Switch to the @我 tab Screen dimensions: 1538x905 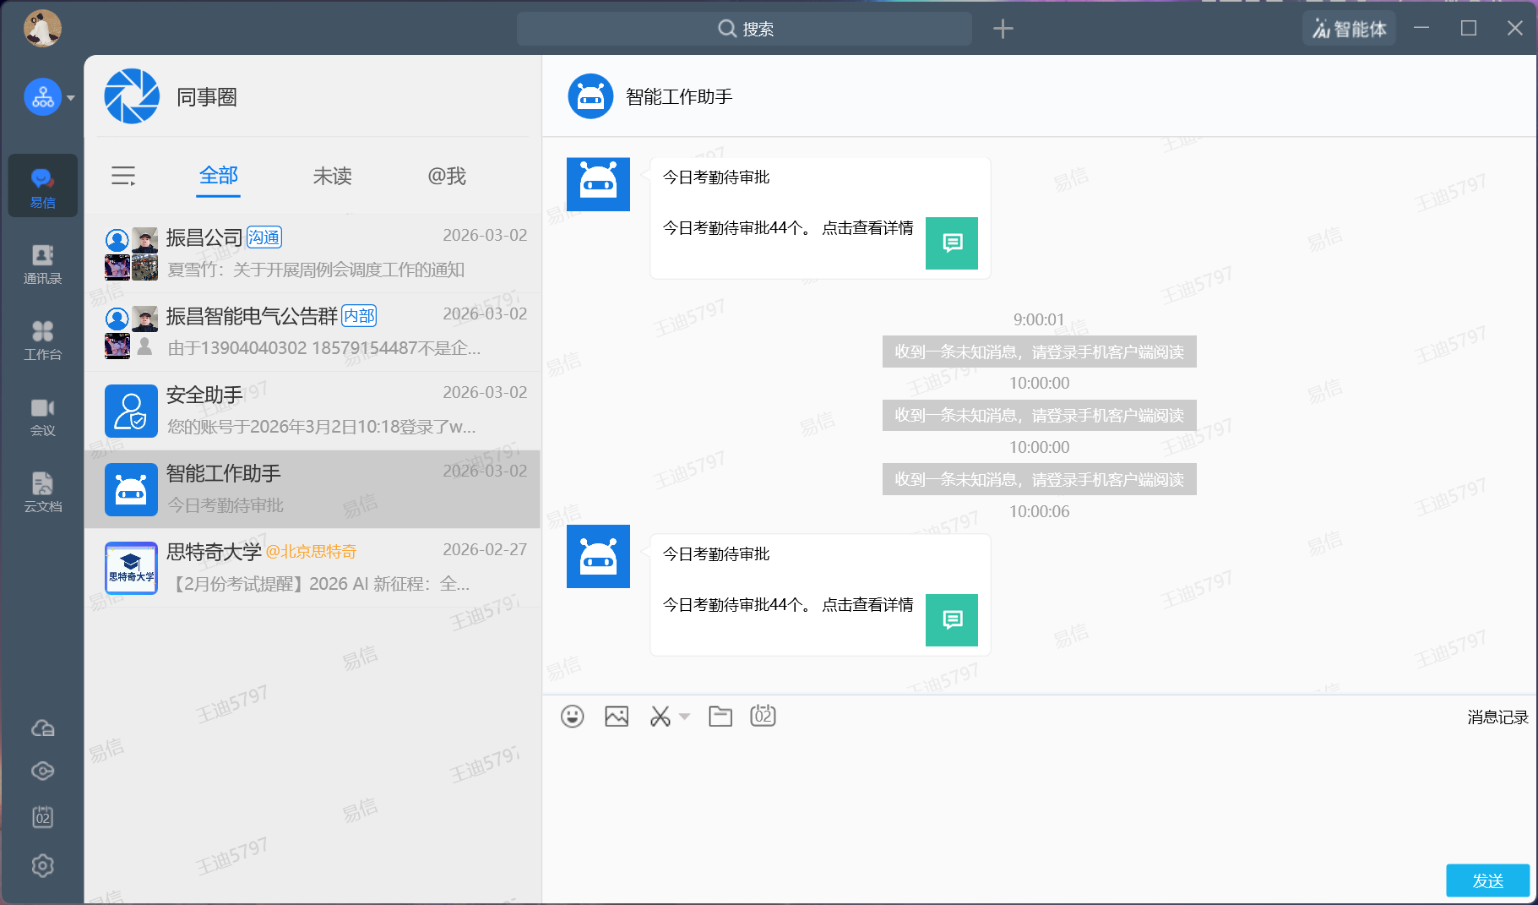446,176
